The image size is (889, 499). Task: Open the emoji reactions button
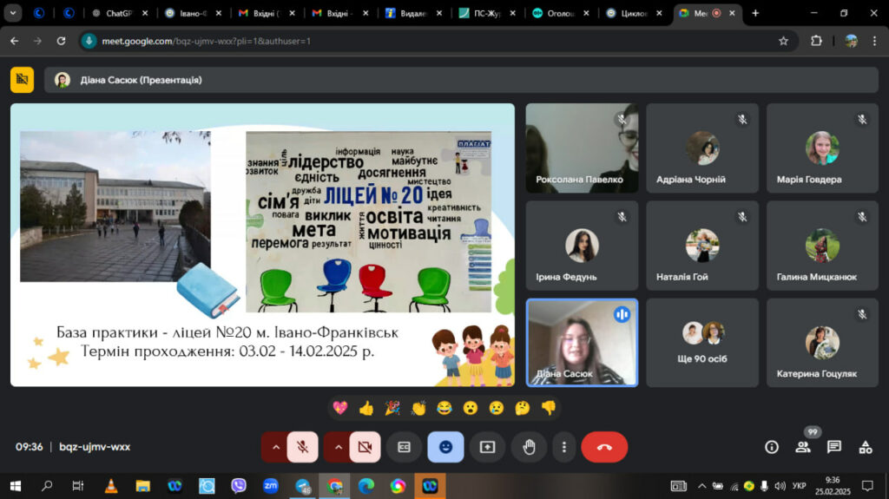(445, 447)
